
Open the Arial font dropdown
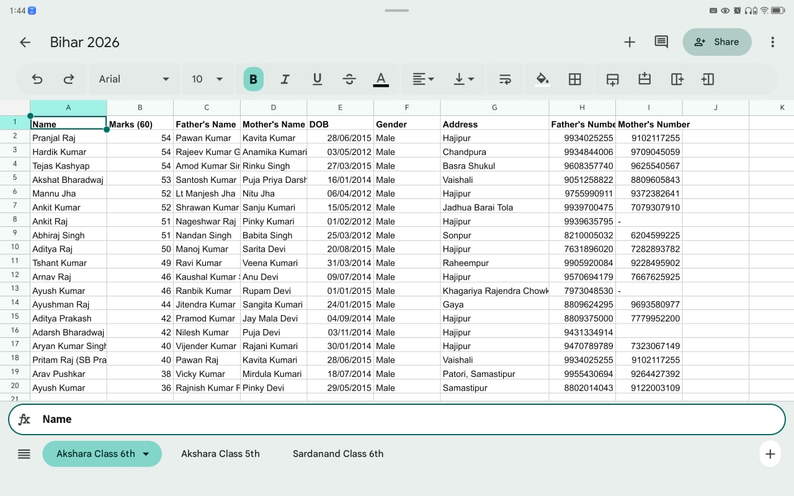[x=134, y=79]
